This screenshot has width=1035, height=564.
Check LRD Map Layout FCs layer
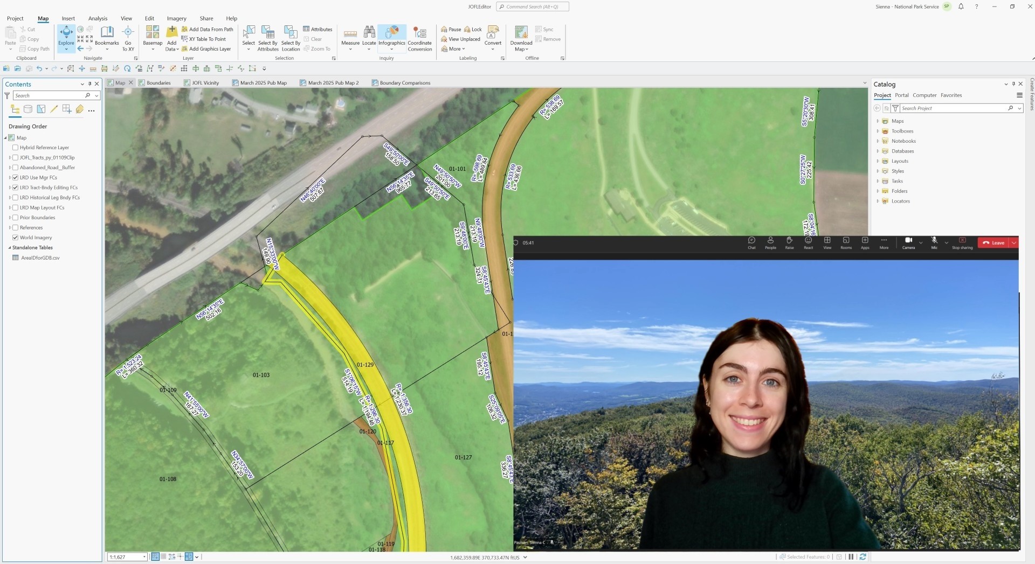16,207
